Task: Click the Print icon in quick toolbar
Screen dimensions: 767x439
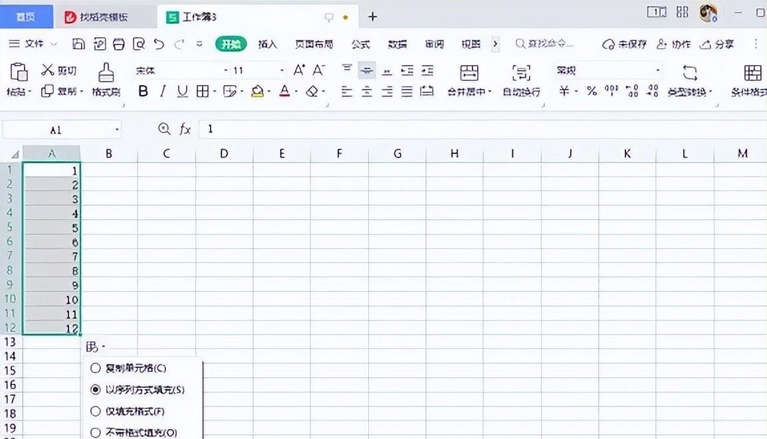Action: click(119, 44)
